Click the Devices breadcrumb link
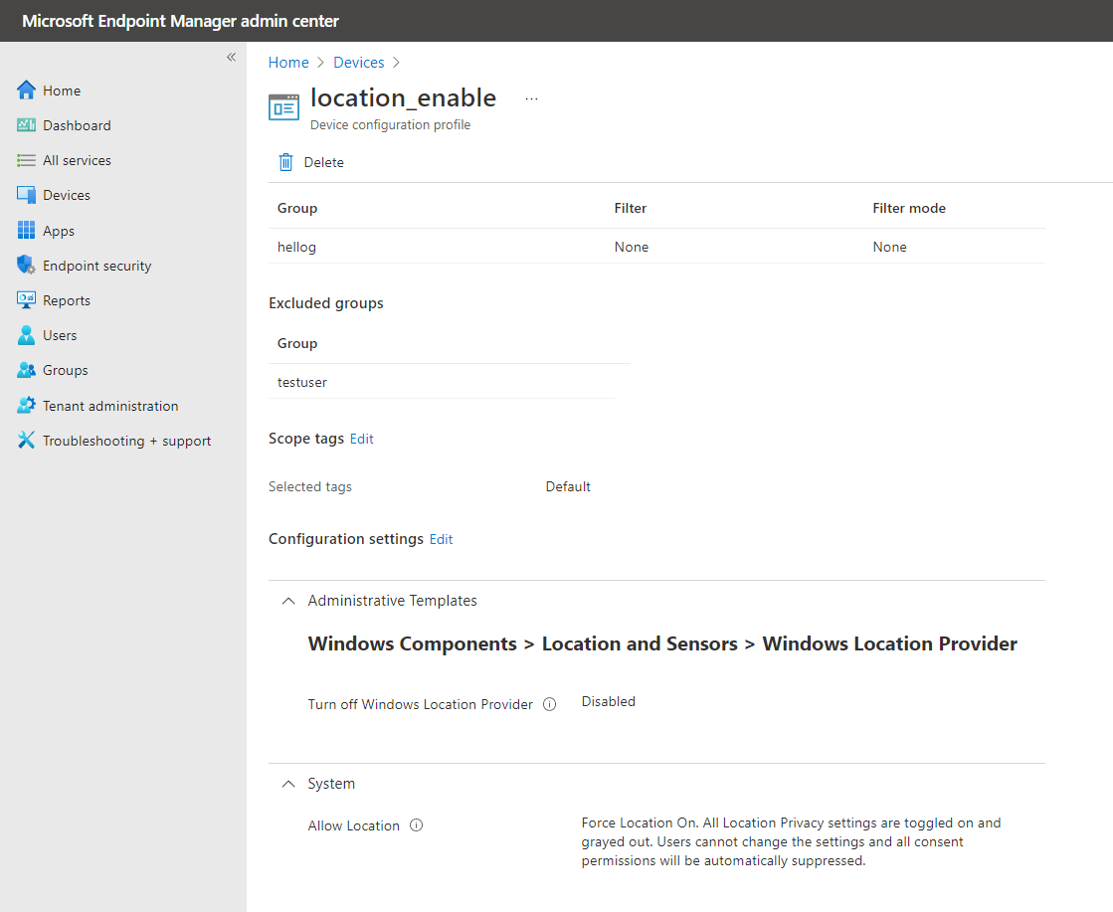 [x=358, y=63]
